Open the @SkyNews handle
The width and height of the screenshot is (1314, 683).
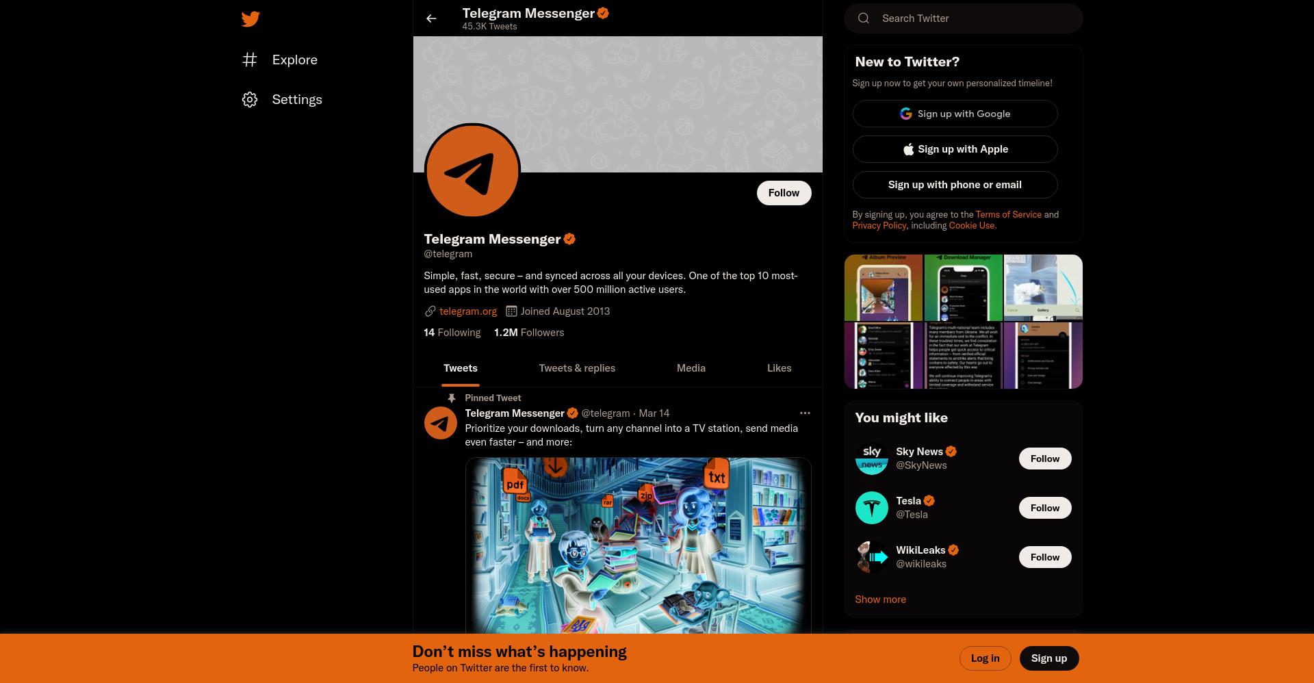click(921, 465)
